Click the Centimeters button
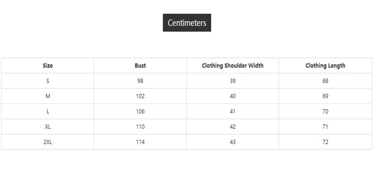Screen dimensions: 374x180 coord(187,23)
